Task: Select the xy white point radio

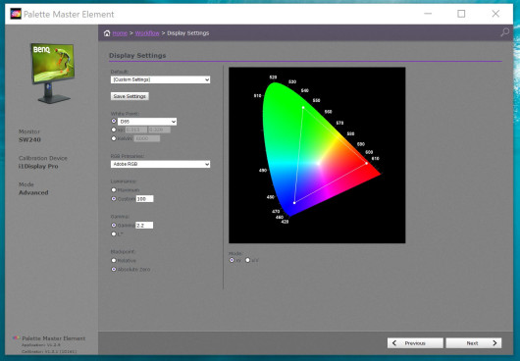Action: [x=114, y=129]
